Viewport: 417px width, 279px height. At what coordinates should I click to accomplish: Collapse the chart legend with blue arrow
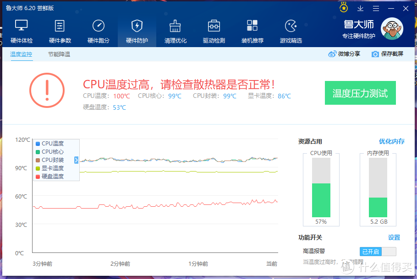pos(77,160)
